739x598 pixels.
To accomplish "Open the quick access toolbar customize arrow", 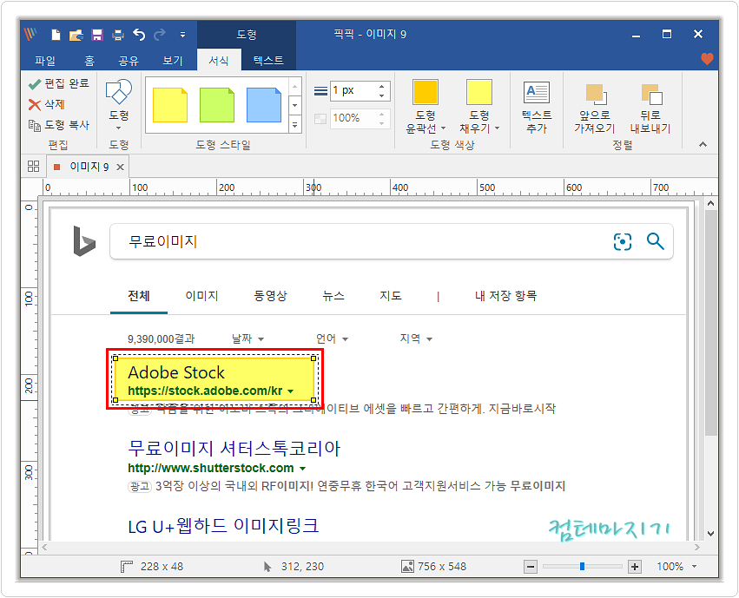I will tap(182, 35).
